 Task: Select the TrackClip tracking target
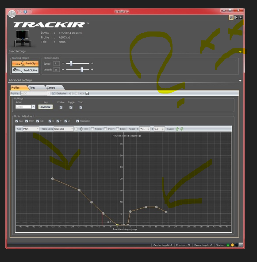[25, 63]
